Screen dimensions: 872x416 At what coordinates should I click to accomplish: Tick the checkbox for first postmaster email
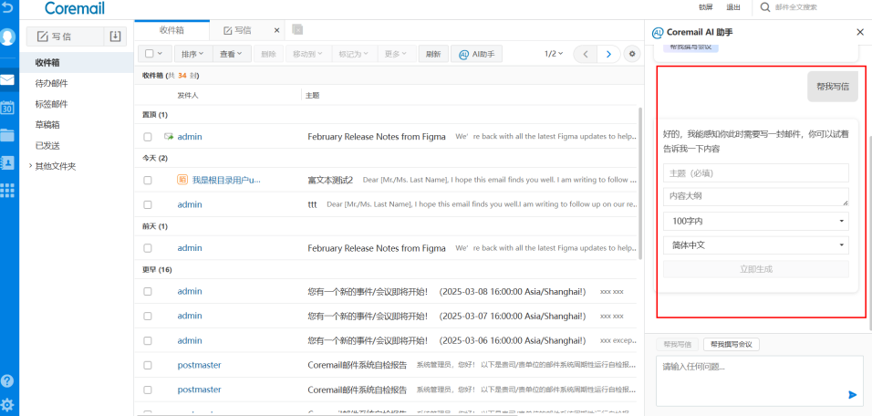148,365
